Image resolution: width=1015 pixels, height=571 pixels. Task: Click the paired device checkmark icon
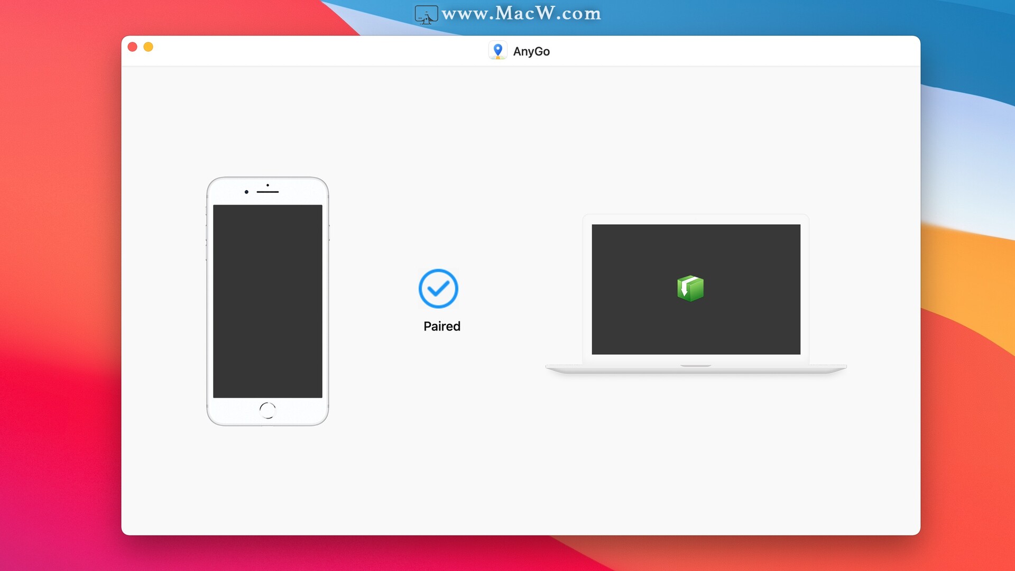(x=438, y=288)
